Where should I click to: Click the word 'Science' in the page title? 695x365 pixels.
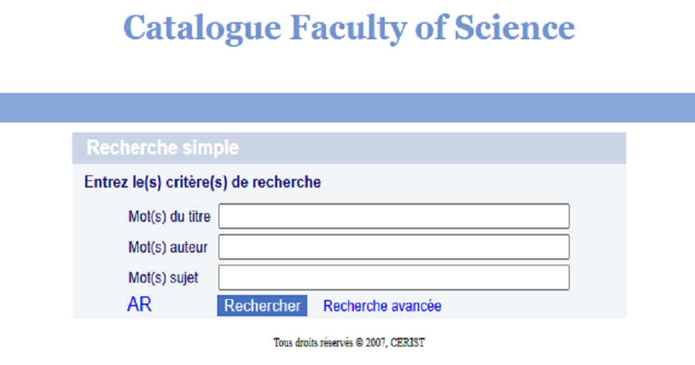pos(514,28)
